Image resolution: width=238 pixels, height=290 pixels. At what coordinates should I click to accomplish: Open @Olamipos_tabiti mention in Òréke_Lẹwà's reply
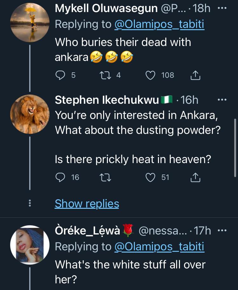point(160,247)
